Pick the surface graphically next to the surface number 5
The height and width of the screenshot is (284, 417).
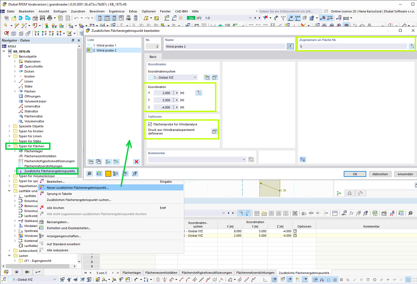(412, 46)
